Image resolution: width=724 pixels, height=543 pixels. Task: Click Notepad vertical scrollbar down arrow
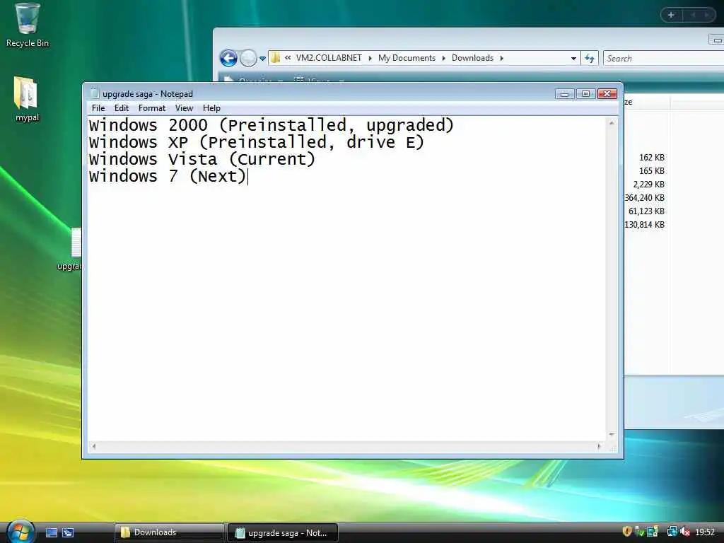point(612,435)
